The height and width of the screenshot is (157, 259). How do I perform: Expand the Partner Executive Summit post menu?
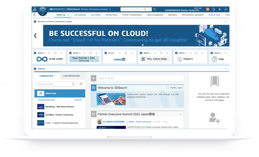180,114
